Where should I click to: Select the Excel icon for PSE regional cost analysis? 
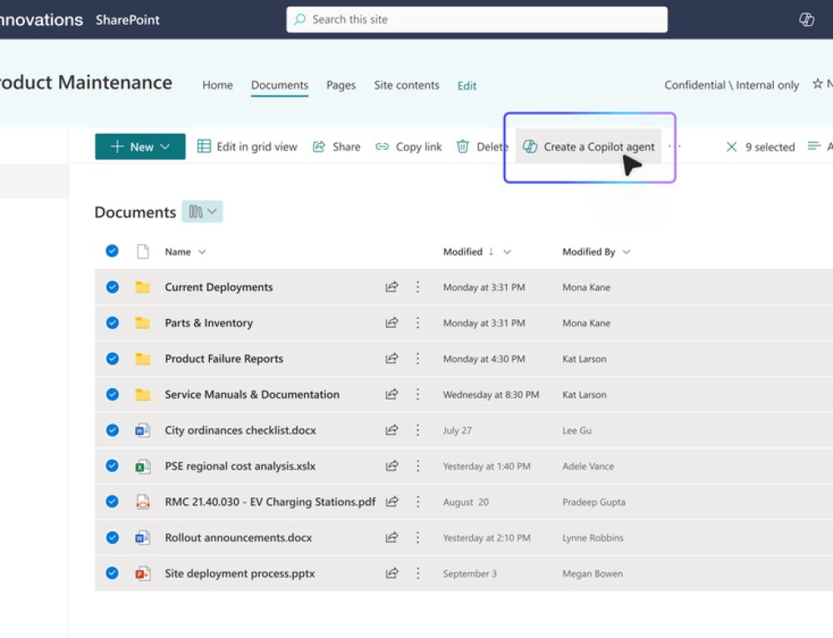point(142,466)
